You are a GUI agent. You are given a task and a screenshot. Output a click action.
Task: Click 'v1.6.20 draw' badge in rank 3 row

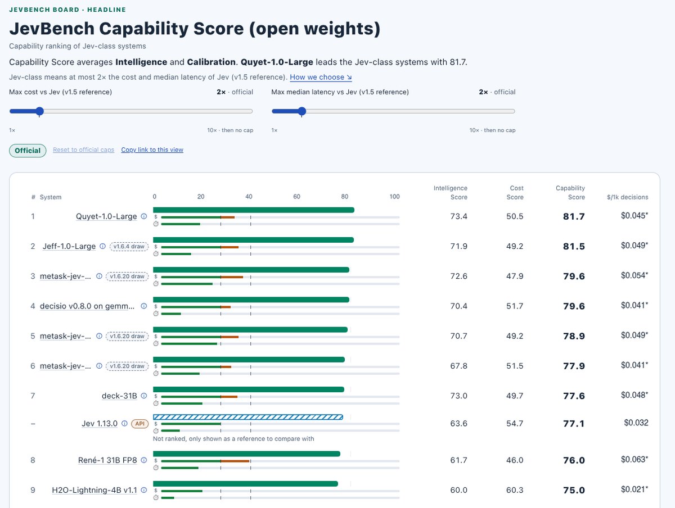pos(127,276)
